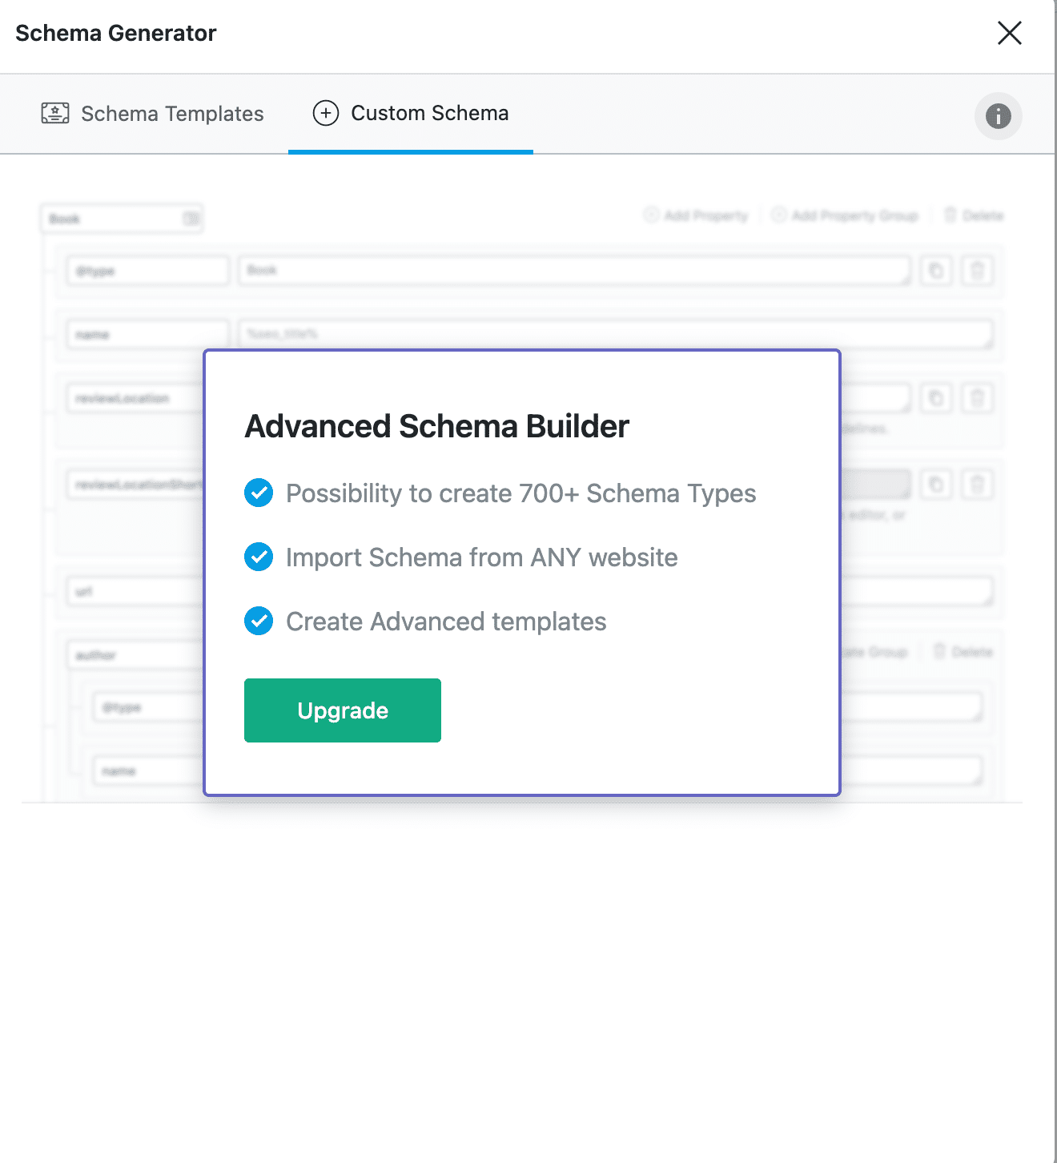Click the checkmark beside Possibility to create 700+ Schema Types
This screenshot has width=1057, height=1163.
[259, 493]
